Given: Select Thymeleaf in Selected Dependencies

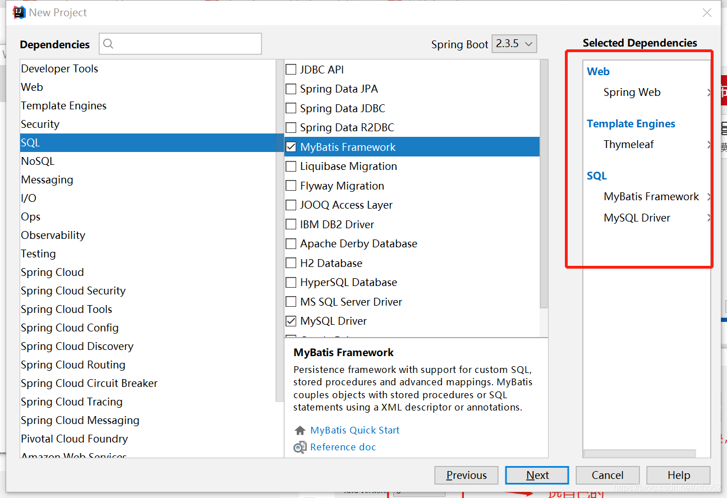Looking at the screenshot, I should pos(628,145).
